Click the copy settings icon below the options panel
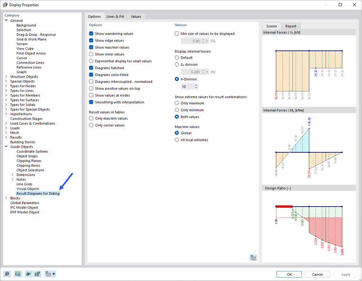This screenshot has height=281, width=362. 253,258
